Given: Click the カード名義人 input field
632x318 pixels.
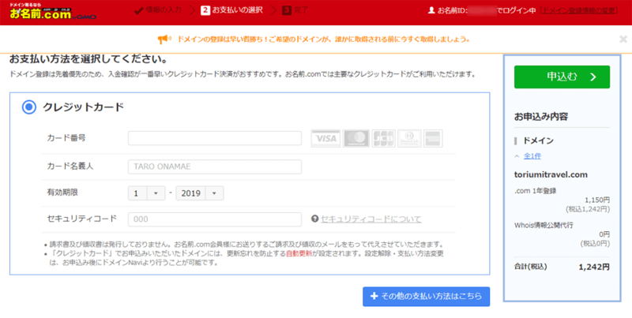Looking at the screenshot, I should [x=215, y=166].
